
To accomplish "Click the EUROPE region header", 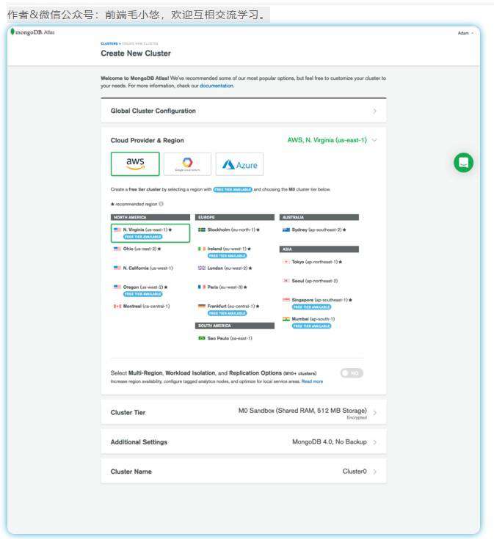I will pos(235,217).
